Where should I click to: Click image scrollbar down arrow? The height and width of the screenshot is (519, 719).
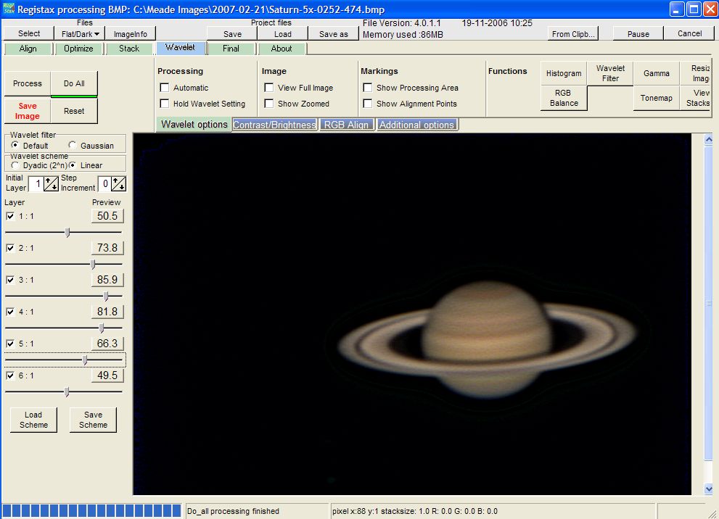[x=708, y=489]
